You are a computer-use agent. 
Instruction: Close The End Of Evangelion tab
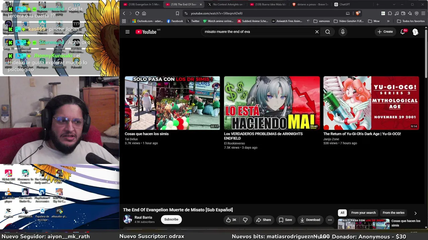point(201,4)
